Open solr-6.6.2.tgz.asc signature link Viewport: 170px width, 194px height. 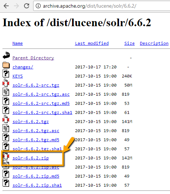pos(36,131)
